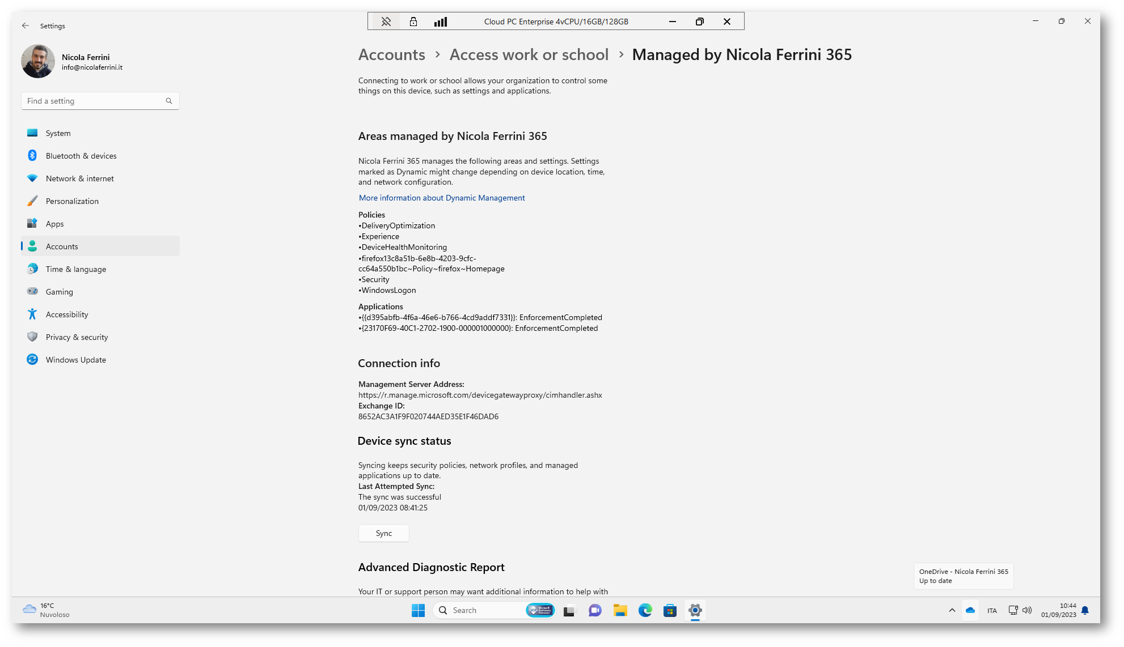
Task: Open Time & language settings
Action: point(100,269)
